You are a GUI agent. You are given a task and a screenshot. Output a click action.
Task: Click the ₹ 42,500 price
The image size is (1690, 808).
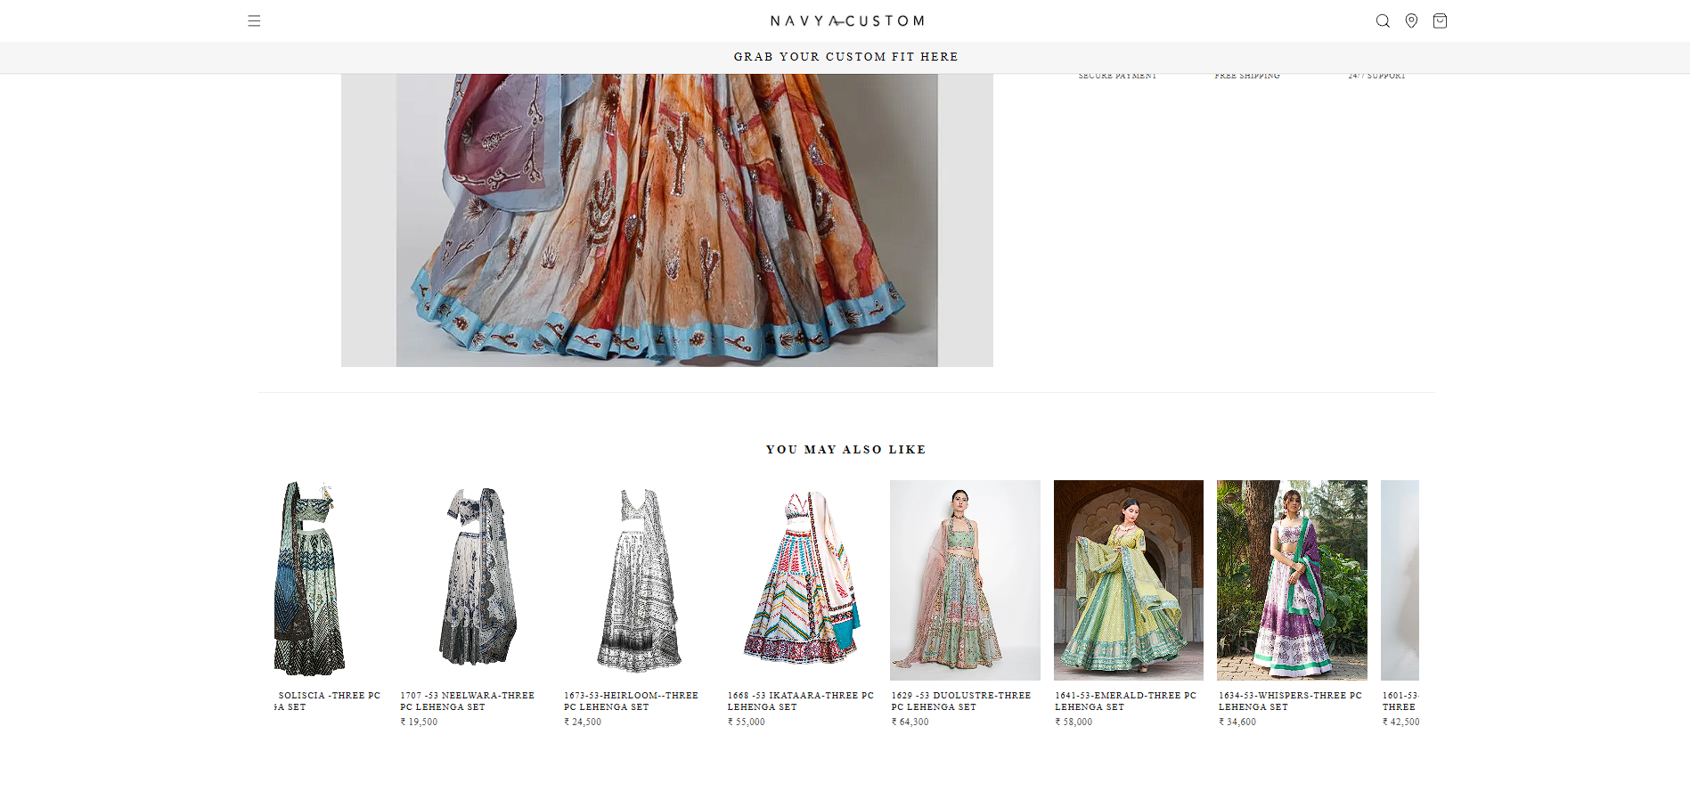[1400, 722]
